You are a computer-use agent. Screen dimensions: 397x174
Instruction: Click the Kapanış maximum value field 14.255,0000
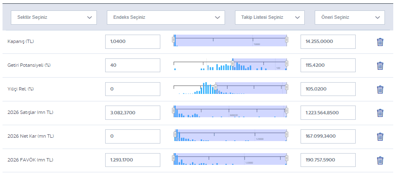coord(328,42)
